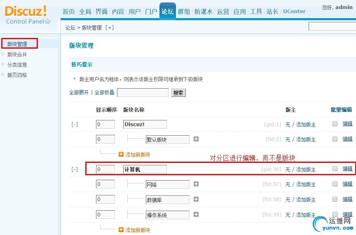The image size is (356, 235).
Task: Click the forum search text field
Action: coord(143,93)
